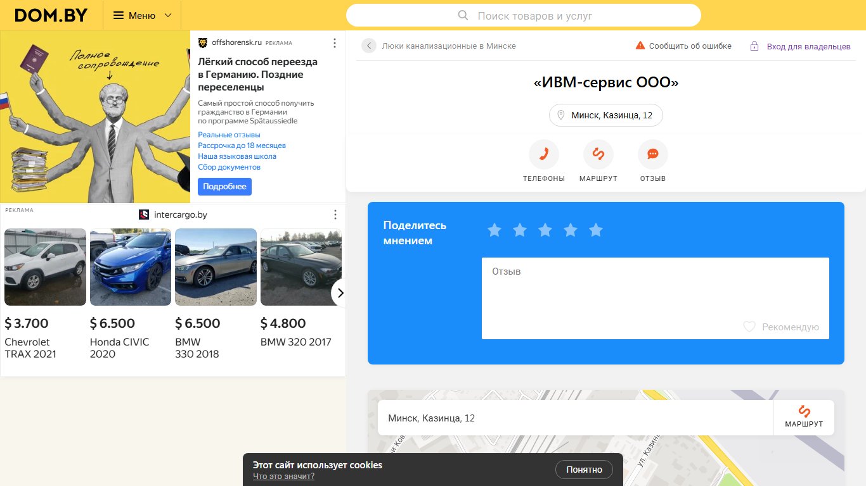Rate one star
866x486 pixels.
(494, 230)
